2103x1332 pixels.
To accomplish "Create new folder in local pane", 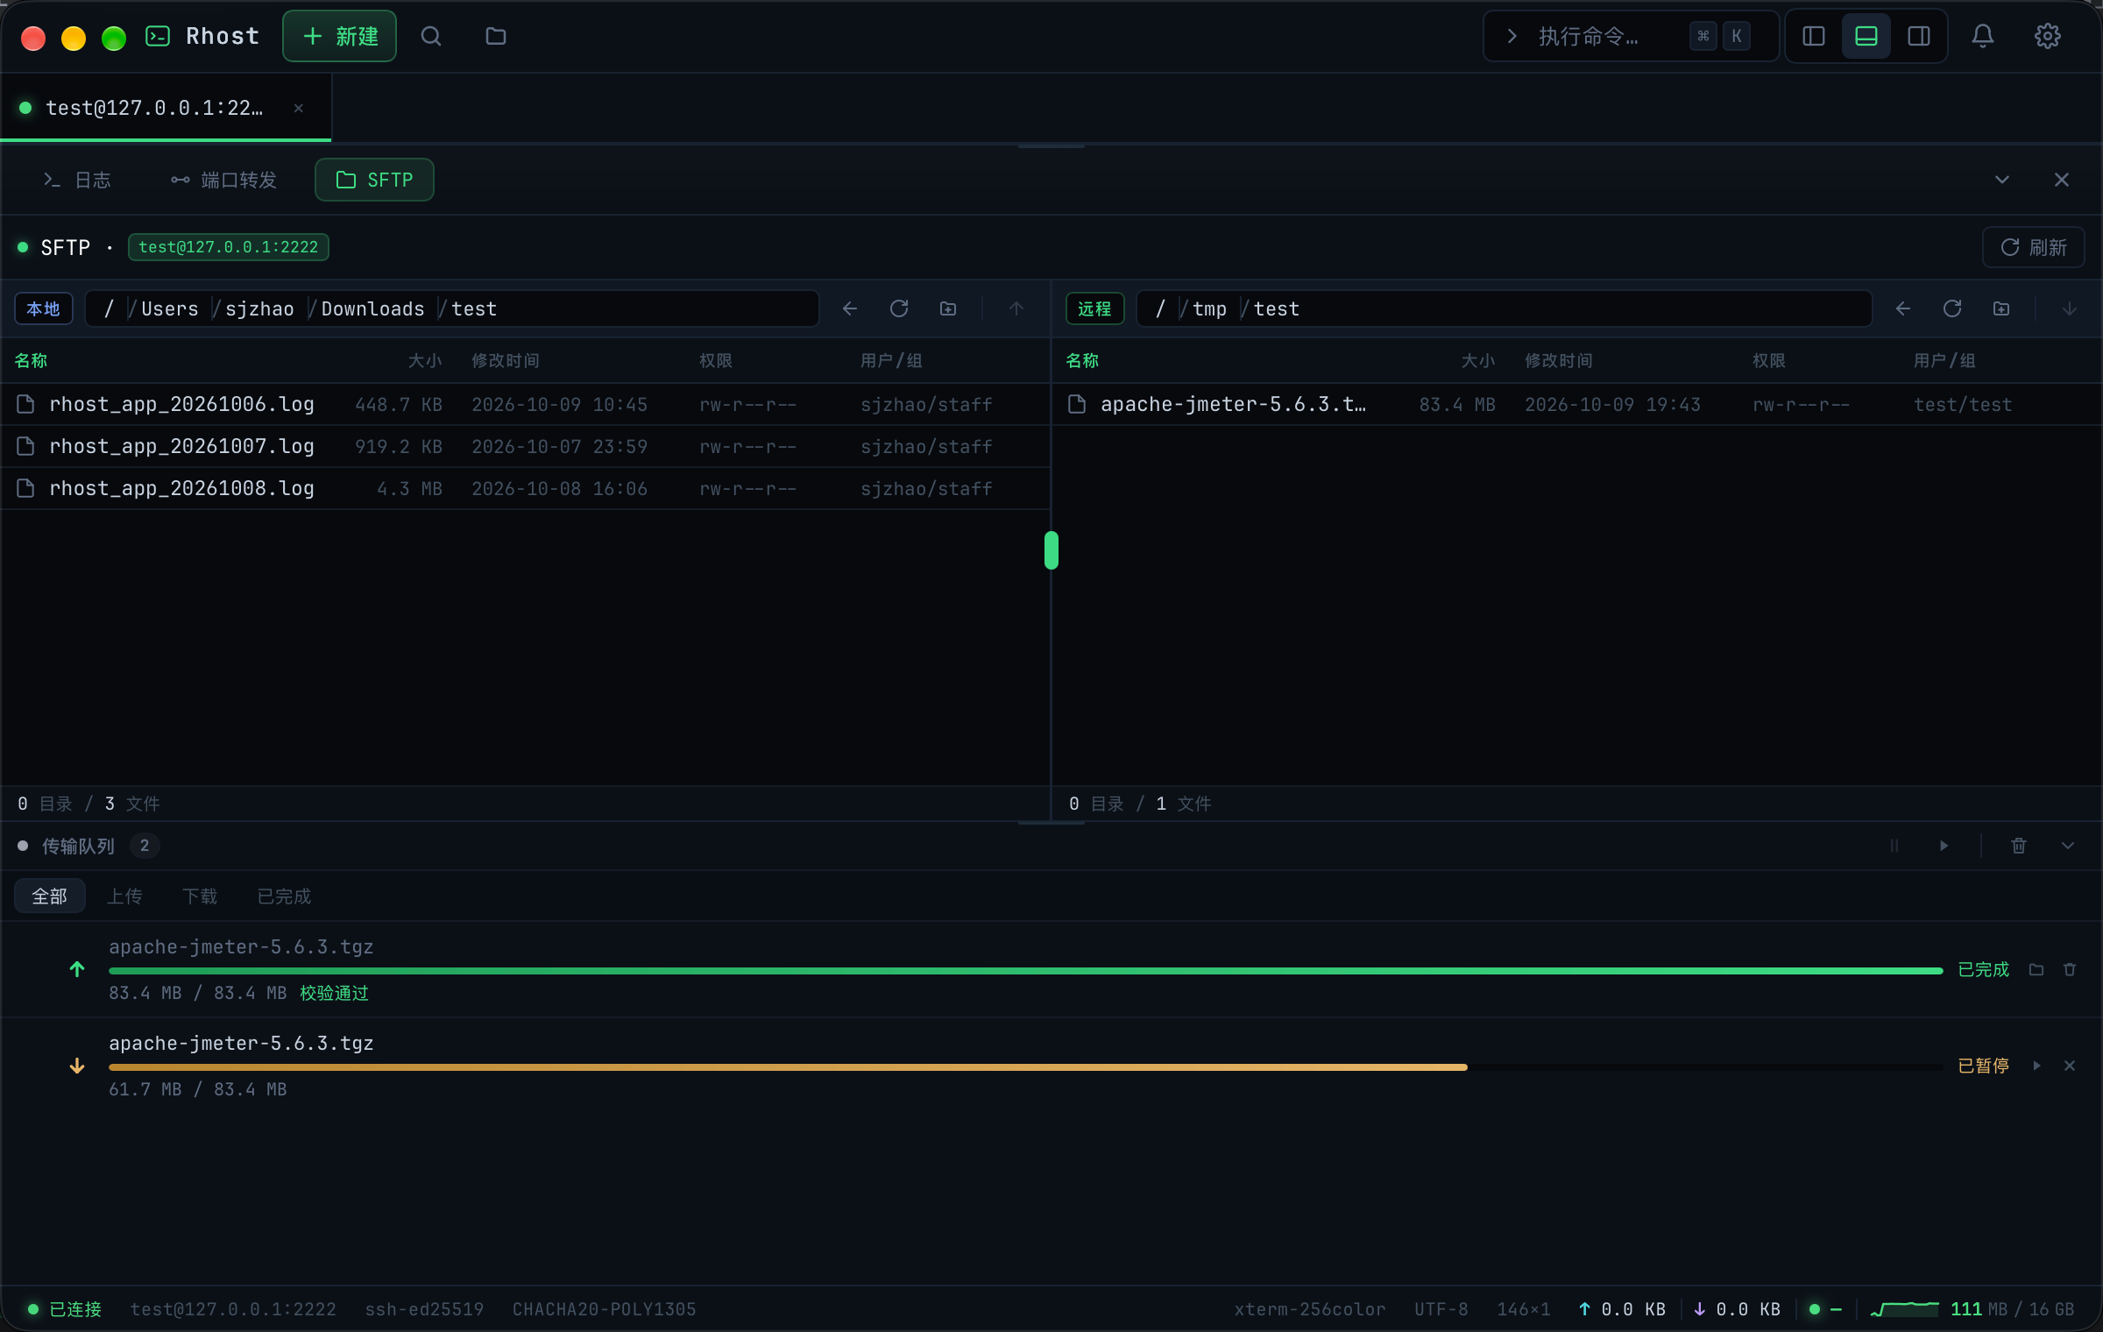I will pos(948,308).
